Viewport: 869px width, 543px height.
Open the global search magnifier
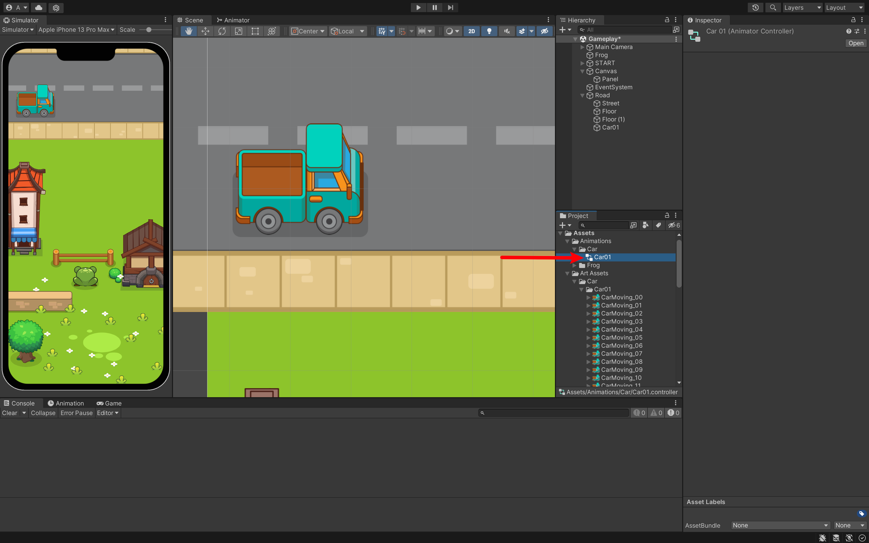[773, 8]
